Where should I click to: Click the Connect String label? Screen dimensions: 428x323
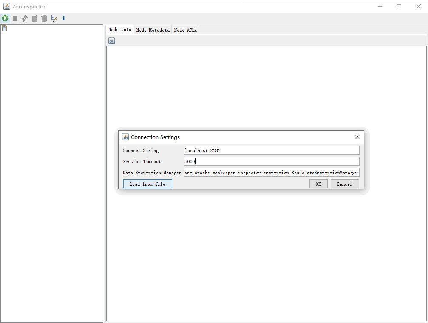141,151
